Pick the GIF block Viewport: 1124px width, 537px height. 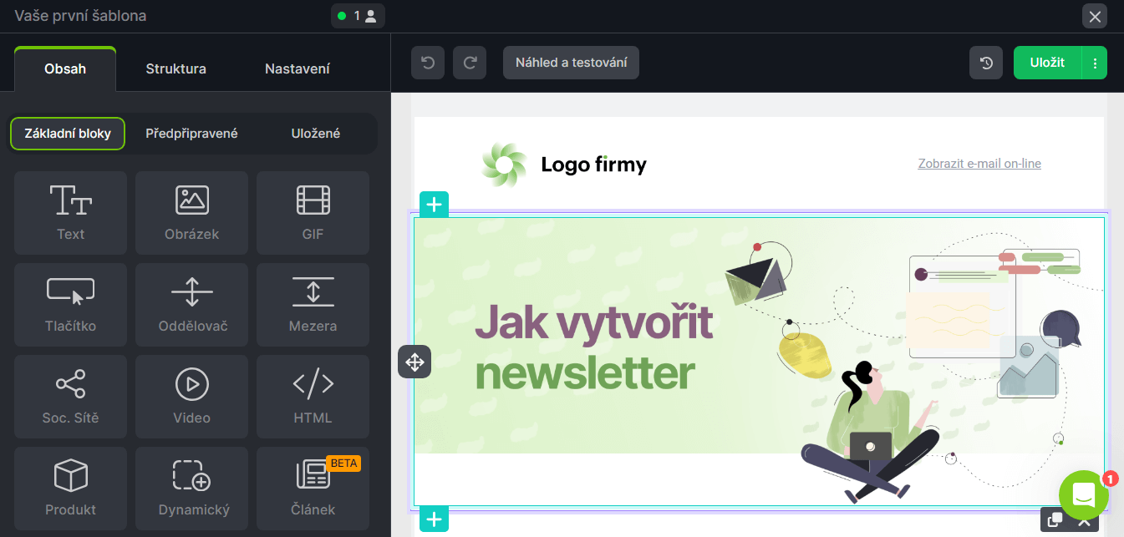[x=313, y=213]
